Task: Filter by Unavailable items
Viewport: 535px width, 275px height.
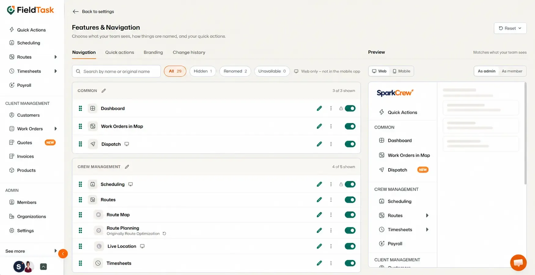Action: click(x=272, y=71)
